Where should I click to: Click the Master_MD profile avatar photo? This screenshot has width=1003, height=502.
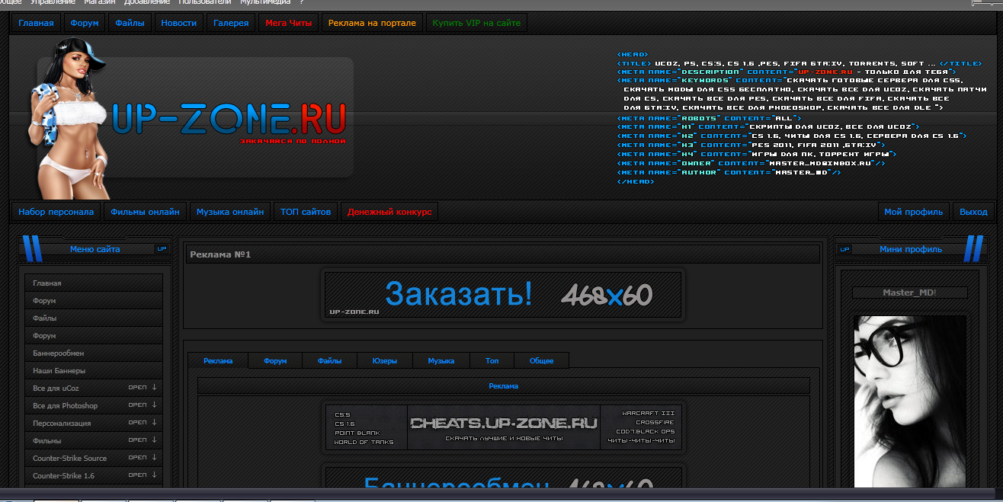click(910, 401)
